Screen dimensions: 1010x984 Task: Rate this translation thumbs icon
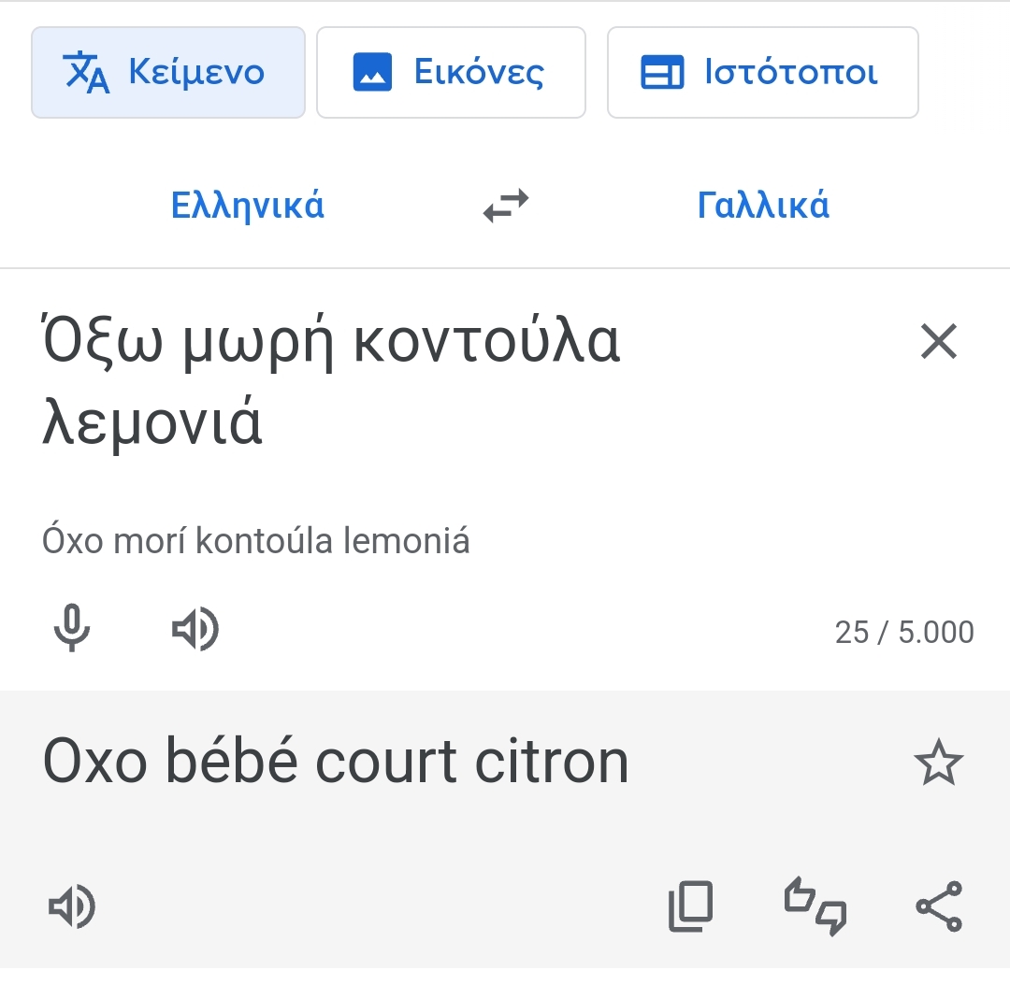(815, 906)
